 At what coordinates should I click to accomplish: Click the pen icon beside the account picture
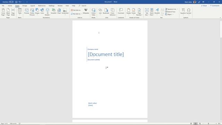click(x=199, y=2)
